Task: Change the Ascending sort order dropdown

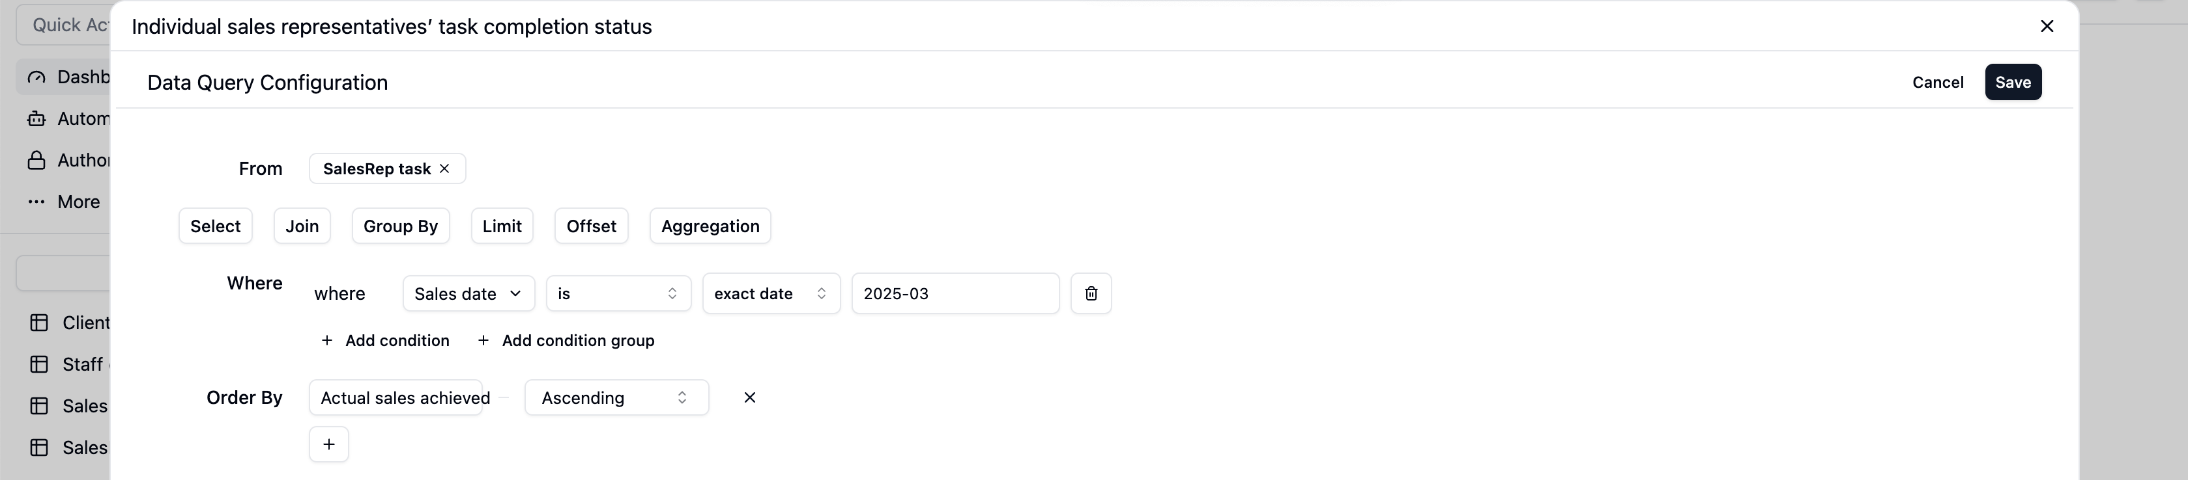Action: click(x=616, y=398)
